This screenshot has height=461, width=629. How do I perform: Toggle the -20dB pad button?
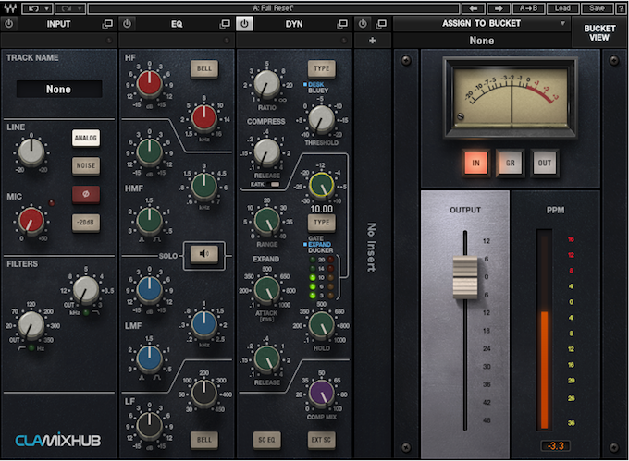(x=86, y=223)
